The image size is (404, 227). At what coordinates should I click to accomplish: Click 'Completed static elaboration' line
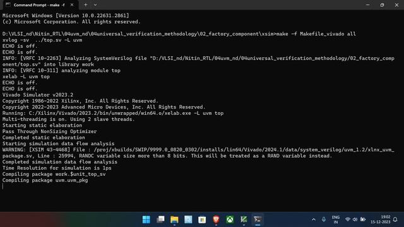coord(44,137)
